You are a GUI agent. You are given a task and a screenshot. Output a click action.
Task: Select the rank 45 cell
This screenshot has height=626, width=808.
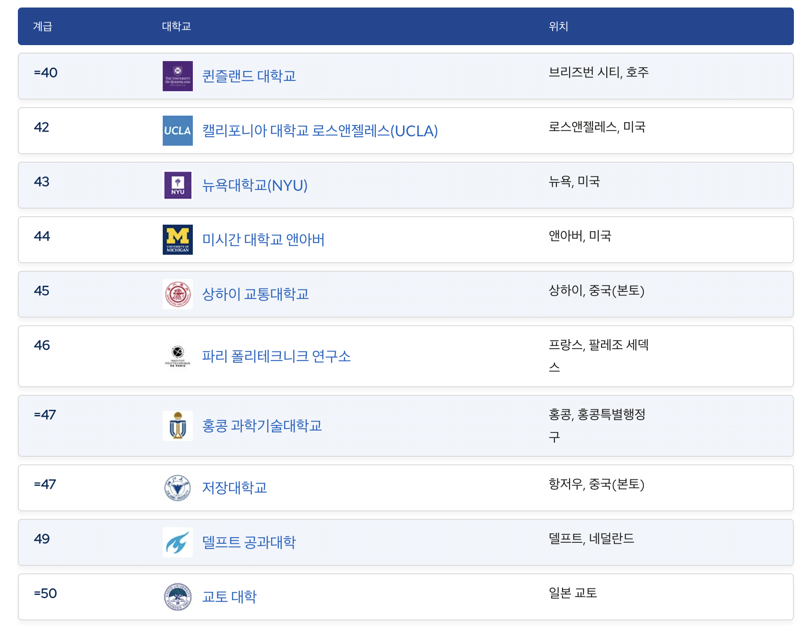click(x=41, y=290)
